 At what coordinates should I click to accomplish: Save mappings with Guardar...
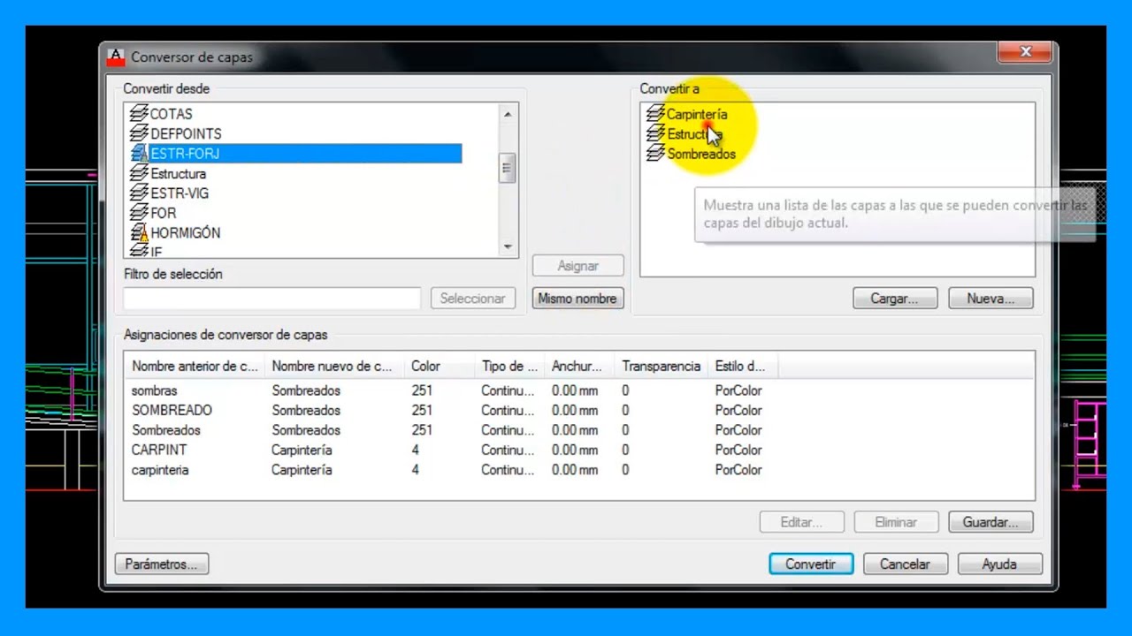point(990,522)
